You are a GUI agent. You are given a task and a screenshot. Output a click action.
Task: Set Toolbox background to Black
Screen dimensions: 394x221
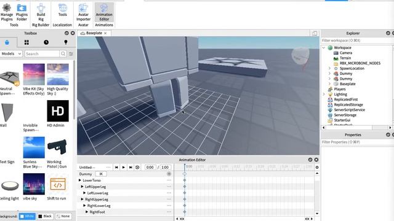(x=45, y=216)
